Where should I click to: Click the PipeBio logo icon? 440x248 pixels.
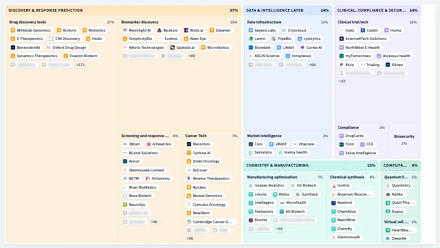pos(274,39)
